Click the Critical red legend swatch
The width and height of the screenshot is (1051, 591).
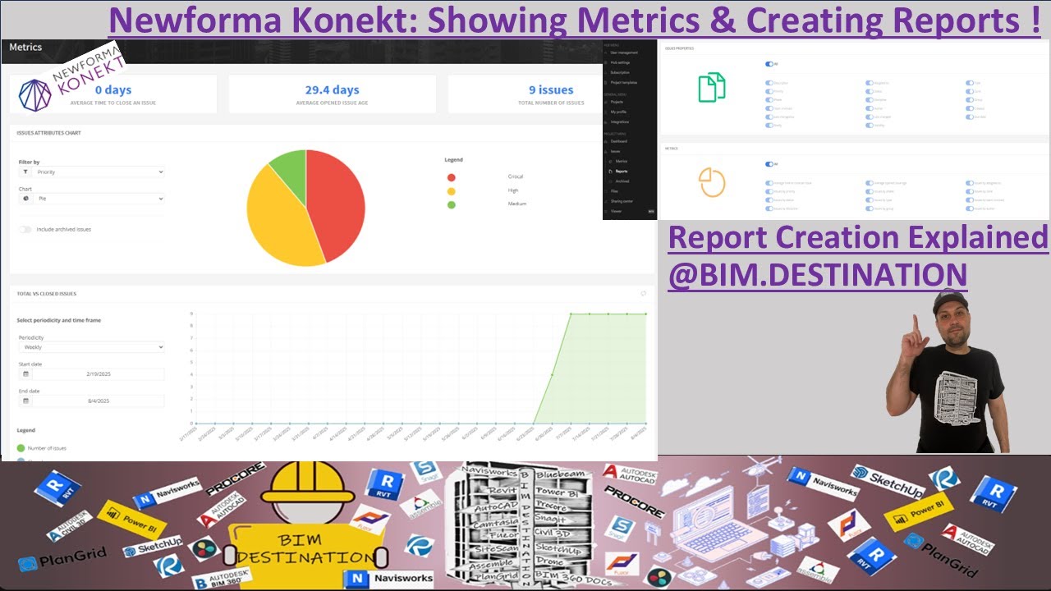451,176
